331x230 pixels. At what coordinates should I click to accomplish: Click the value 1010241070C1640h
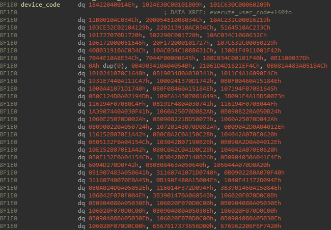[x=117, y=73]
